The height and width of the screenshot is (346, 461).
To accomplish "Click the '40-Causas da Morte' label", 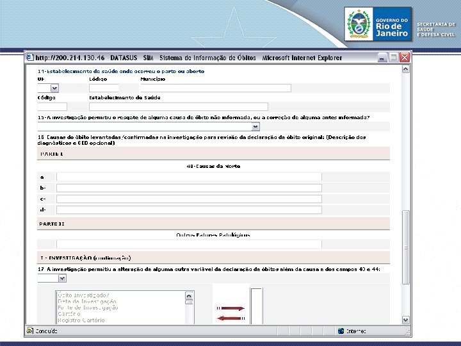I will pos(213,166).
